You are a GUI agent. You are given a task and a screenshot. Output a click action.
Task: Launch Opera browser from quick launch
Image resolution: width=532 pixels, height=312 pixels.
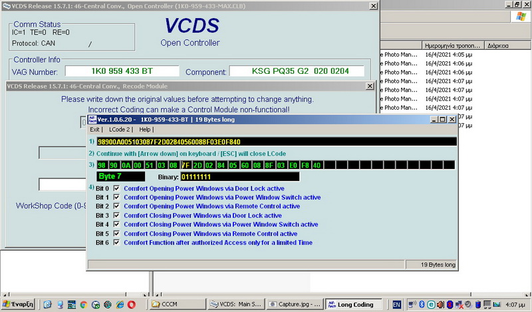coord(132,305)
